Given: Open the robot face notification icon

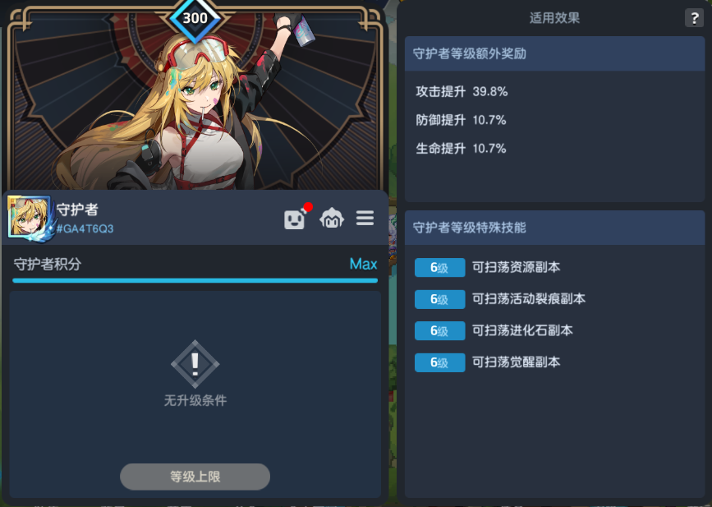Looking at the screenshot, I should 296,218.
